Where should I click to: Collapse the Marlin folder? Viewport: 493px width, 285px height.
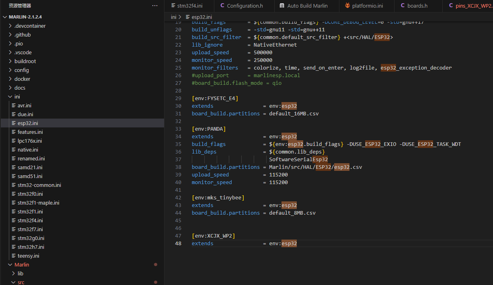pyautogui.click(x=82, y=264)
